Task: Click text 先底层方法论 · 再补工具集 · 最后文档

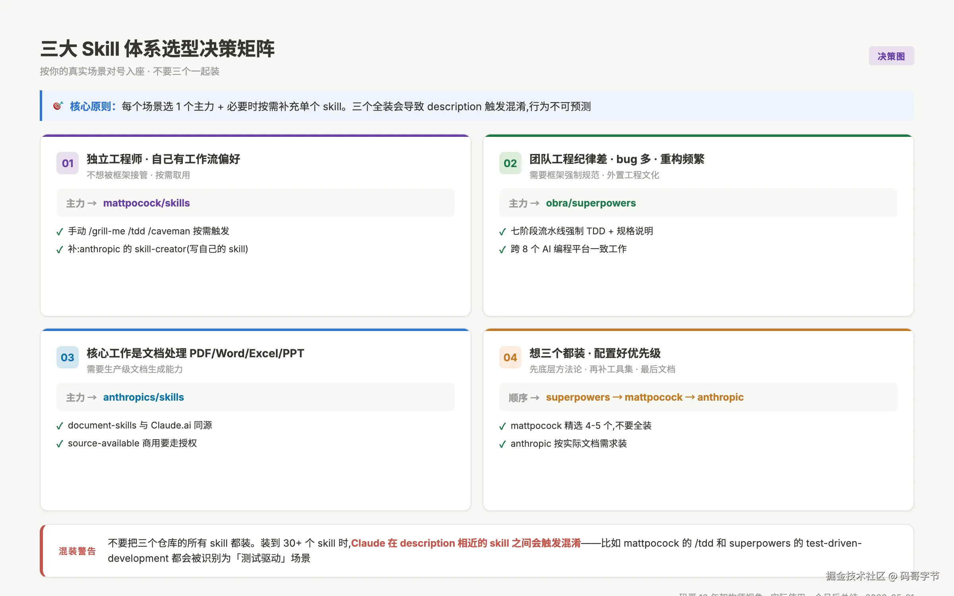Action: pyautogui.click(x=602, y=369)
